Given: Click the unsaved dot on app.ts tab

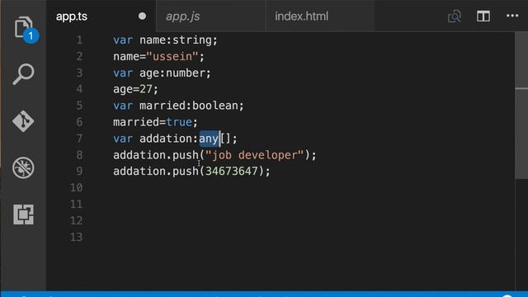Looking at the screenshot, I should click(x=142, y=16).
